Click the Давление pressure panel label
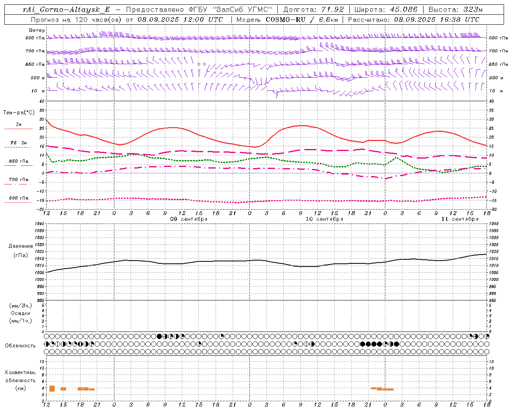510x408 pixels. [21, 246]
